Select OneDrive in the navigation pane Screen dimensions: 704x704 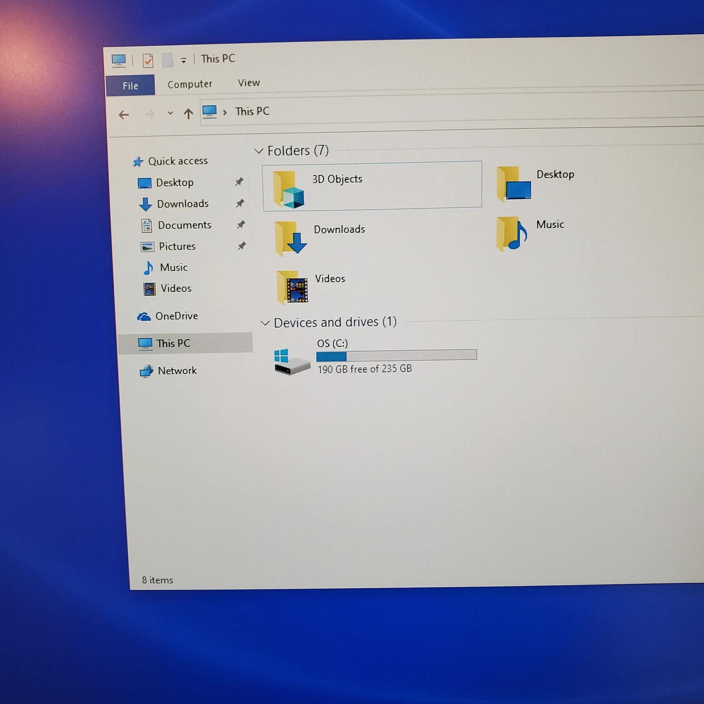pyautogui.click(x=177, y=316)
